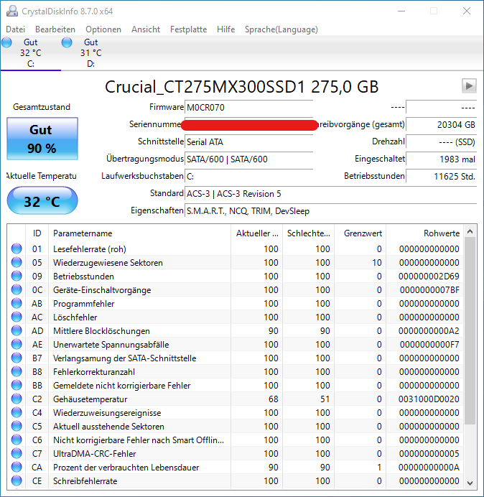Click the Grenzwert column header

360,233
